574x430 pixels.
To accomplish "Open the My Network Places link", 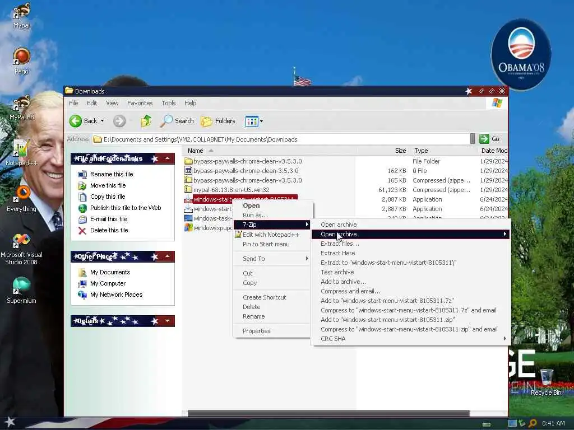I will 117,295.
